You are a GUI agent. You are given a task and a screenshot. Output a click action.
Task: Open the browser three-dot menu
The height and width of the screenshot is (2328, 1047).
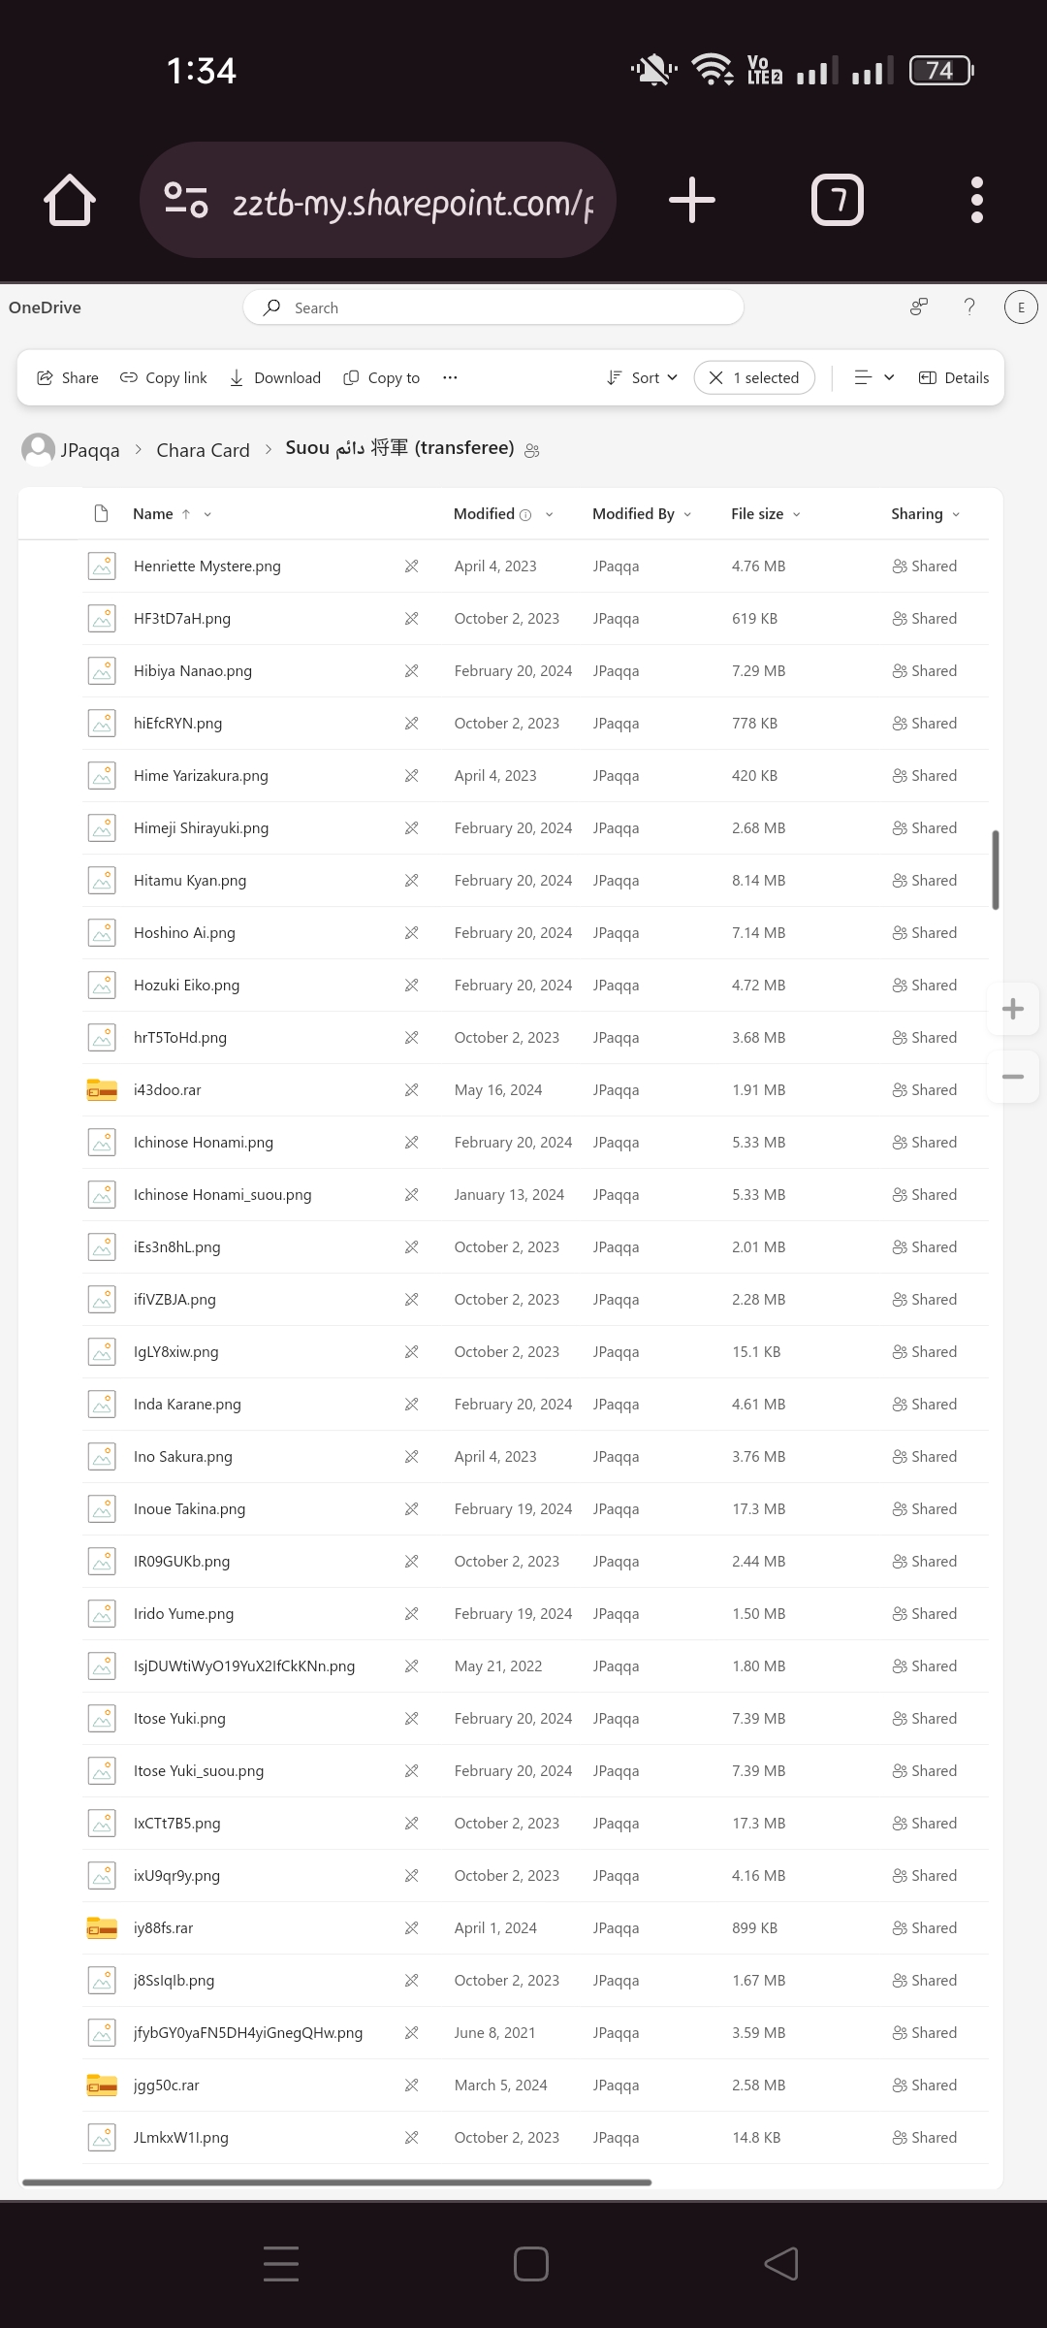pos(977,201)
